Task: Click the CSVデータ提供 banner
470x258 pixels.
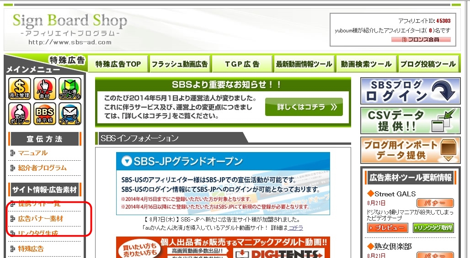Action: click(411, 121)
